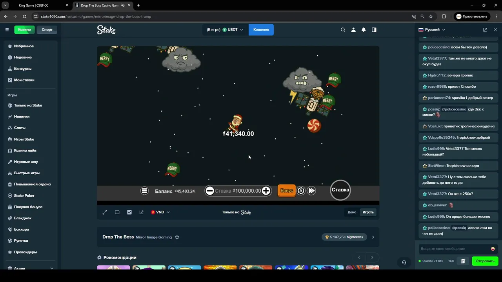Open a new browser tab
The width and height of the screenshot is (502, 282).
(x=138, y=5)
